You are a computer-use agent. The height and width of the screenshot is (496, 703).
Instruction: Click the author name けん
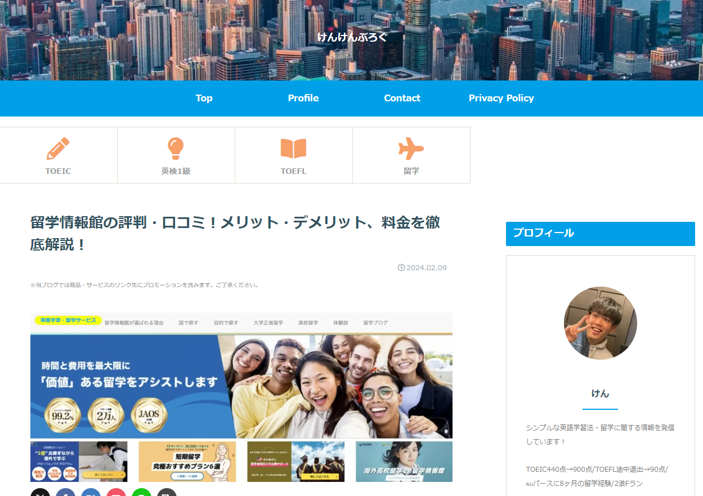click(601, 393)
